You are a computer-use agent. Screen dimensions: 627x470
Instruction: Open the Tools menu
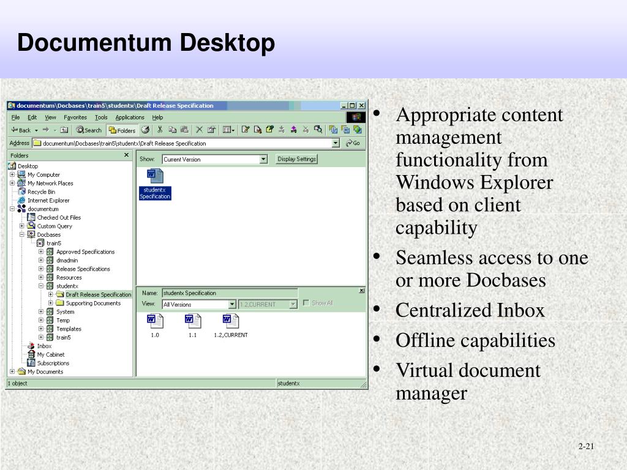tap(101, 117)
